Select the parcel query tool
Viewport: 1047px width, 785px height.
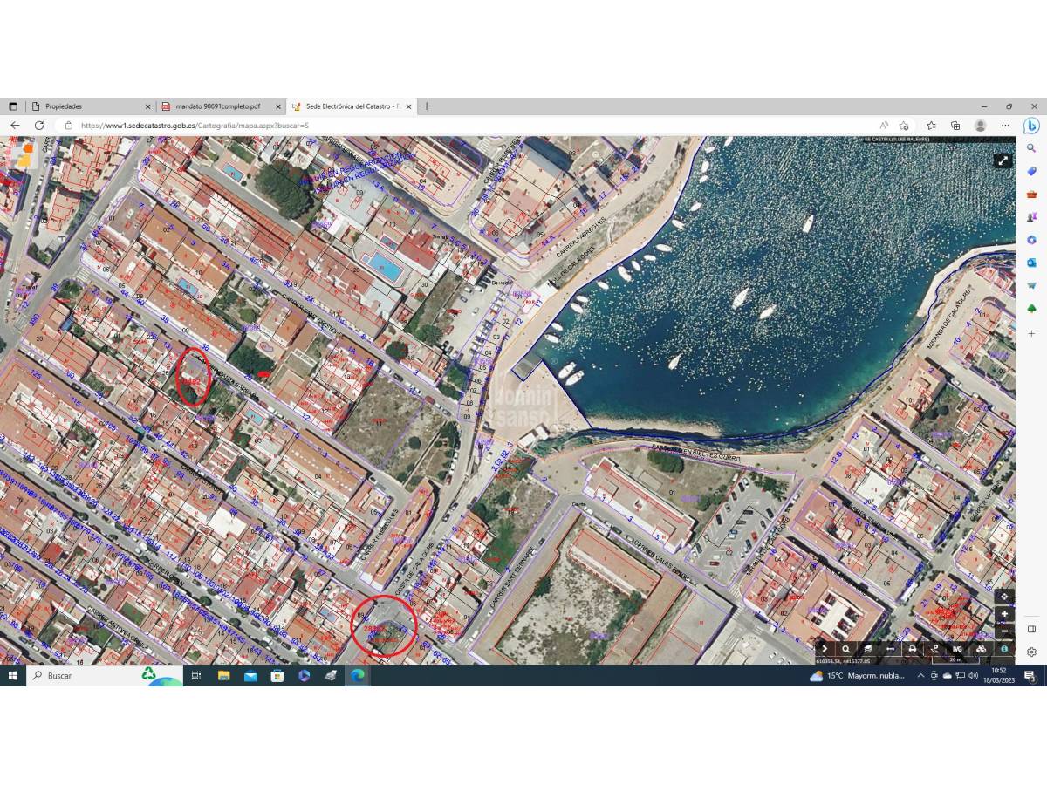[934, 649]
